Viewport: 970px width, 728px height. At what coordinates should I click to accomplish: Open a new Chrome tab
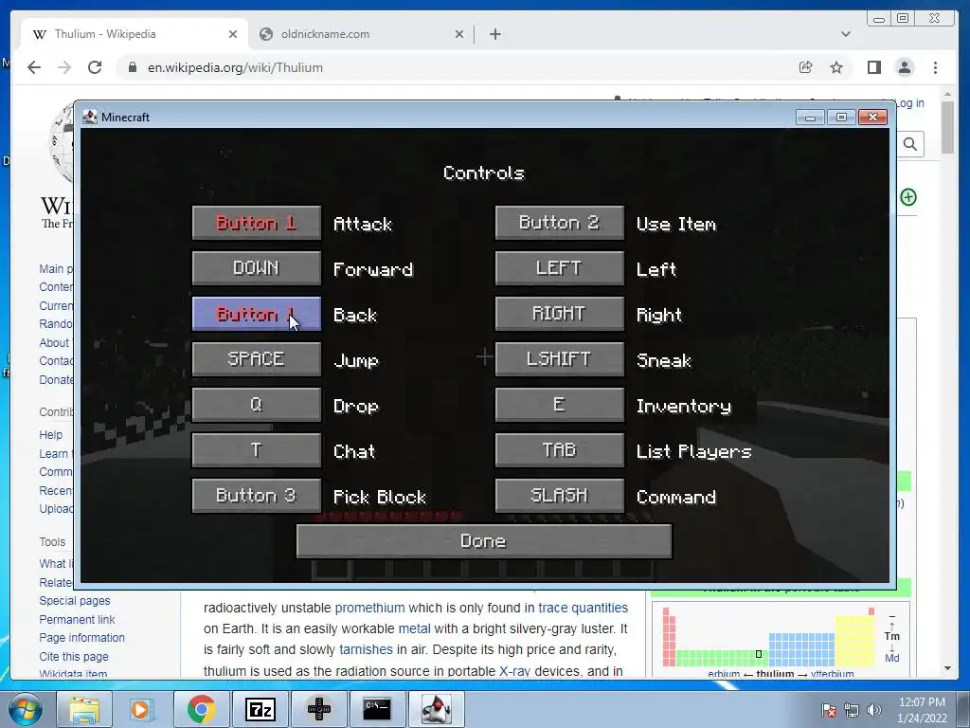coord(494,34)
